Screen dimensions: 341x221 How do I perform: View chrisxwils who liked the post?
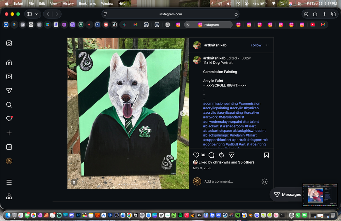(222, 162)
